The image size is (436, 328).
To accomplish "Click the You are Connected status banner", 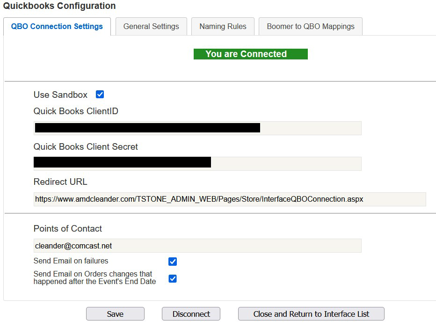I will (251, 54).
